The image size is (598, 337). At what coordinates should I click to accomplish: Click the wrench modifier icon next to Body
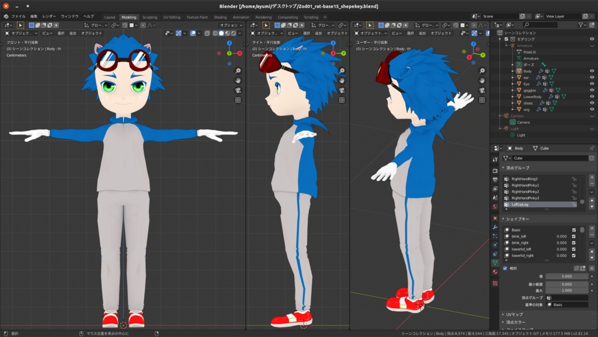pos(540,71)
